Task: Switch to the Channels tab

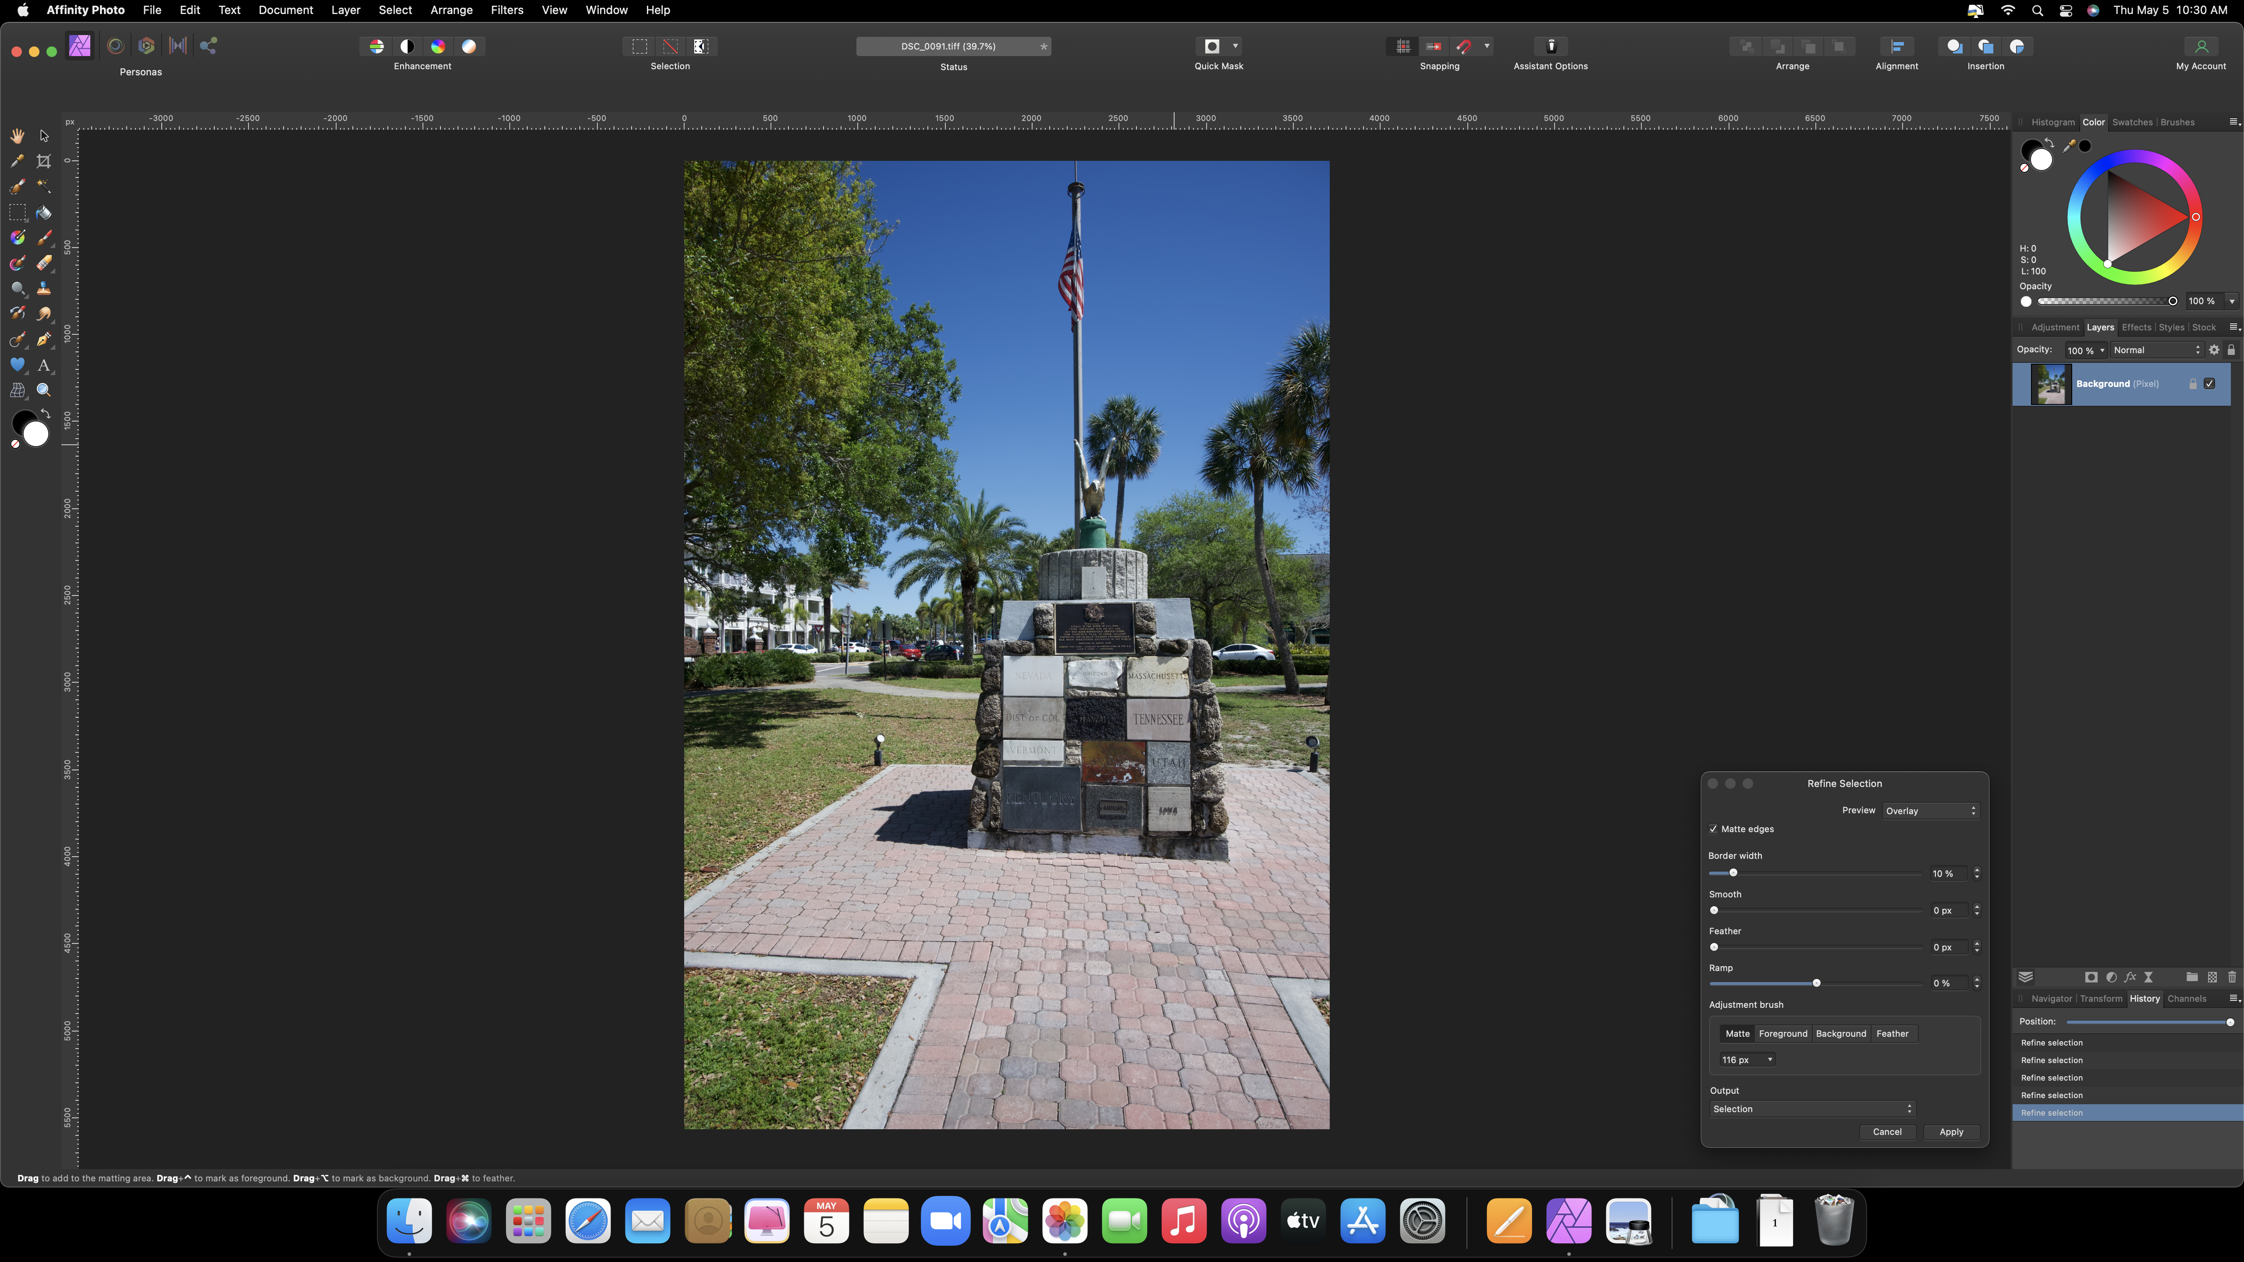Action: (2187, 999)
